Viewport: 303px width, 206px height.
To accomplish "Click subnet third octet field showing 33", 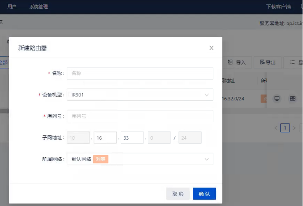I will click(132, 138).
